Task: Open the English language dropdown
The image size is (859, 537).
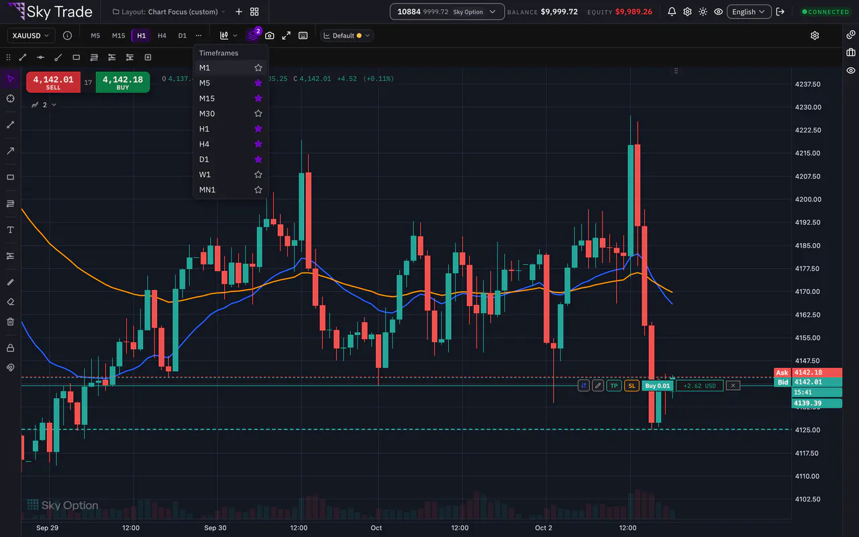Action: (x=748, y=12)
